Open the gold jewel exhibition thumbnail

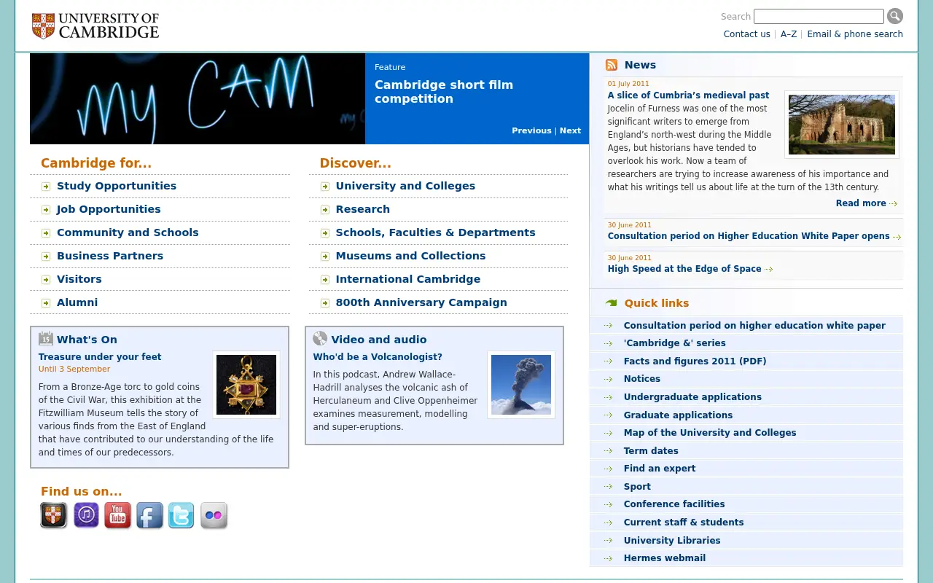(246, 385)
